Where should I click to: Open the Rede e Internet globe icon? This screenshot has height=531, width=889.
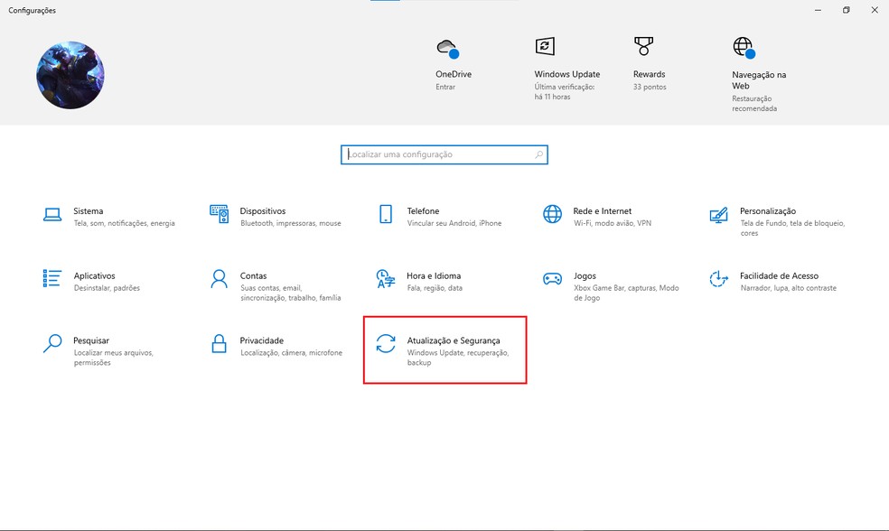552,214
